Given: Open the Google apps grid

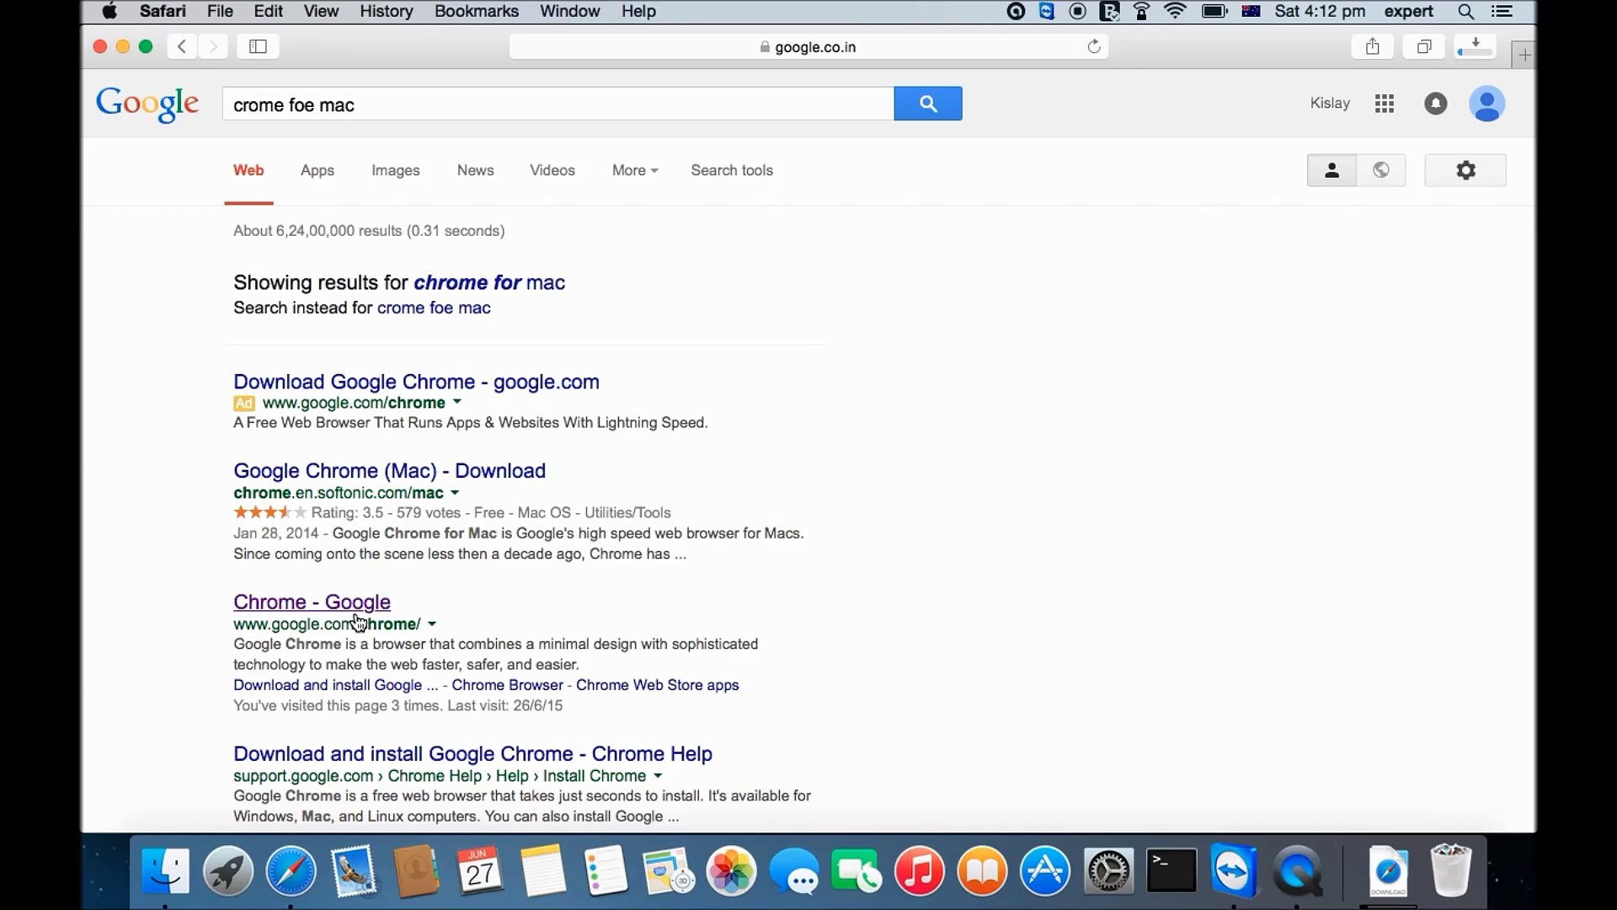Looking at the screenshot, I should coord(1384,104).
